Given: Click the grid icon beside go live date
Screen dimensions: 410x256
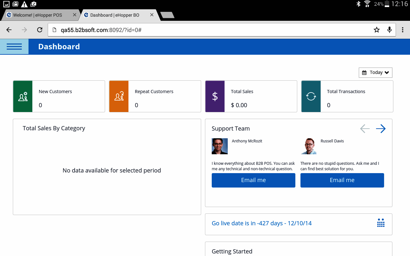Looking at the screenshot, I should click(x=381, y=223).
